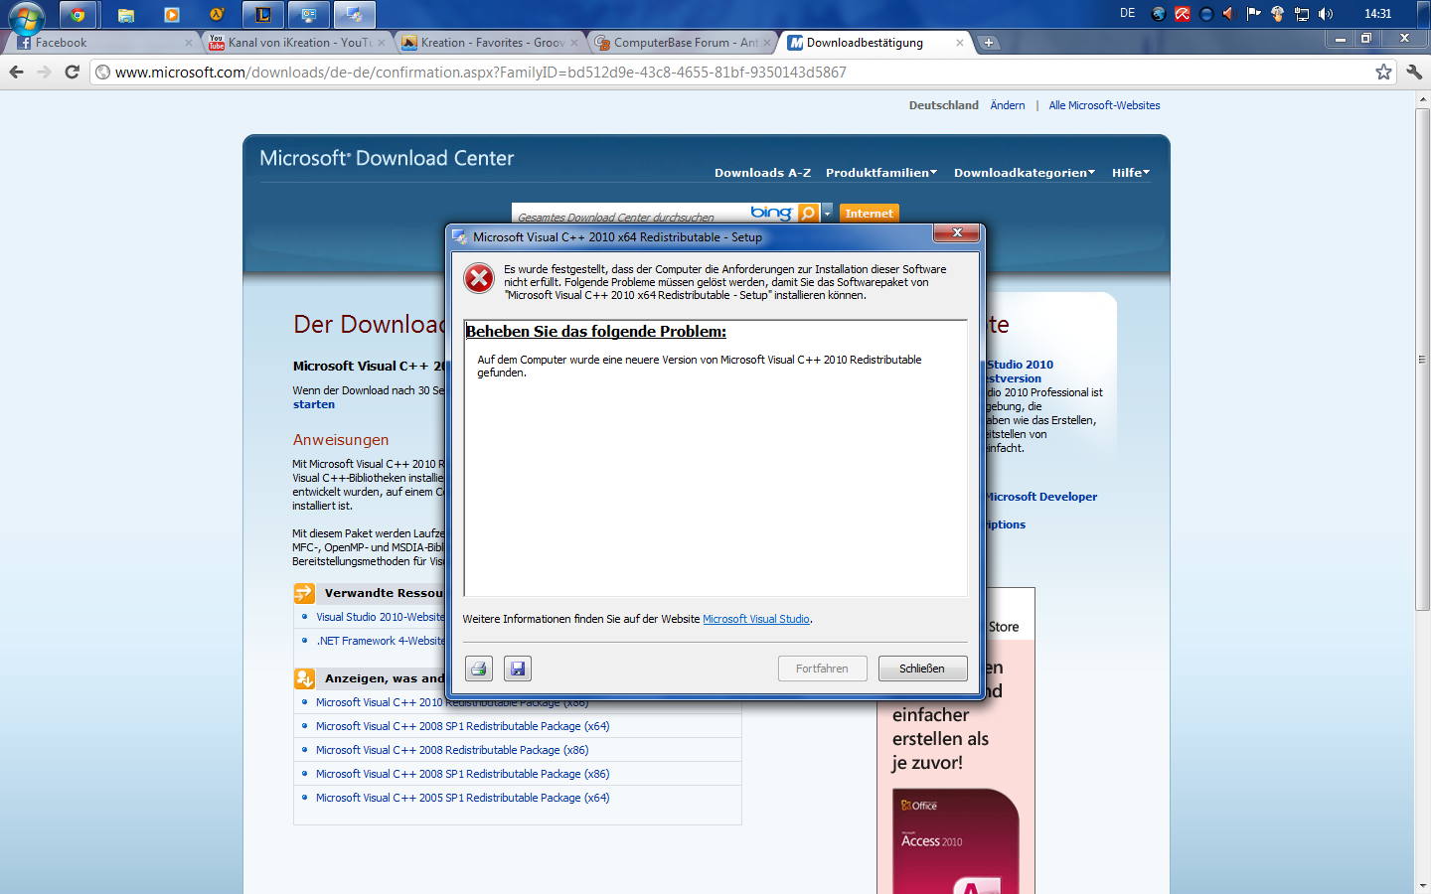Click the Access 2010 advertisement image
The height and width of the screenshot is (894, 1431).
pos(956,841)
